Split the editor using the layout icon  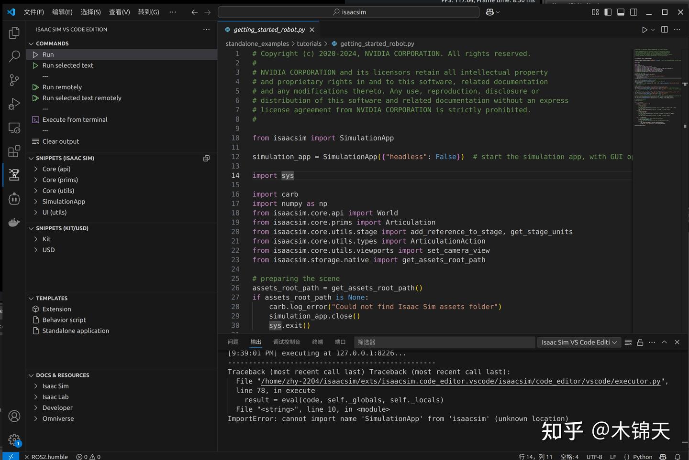(x=664, y=29)
